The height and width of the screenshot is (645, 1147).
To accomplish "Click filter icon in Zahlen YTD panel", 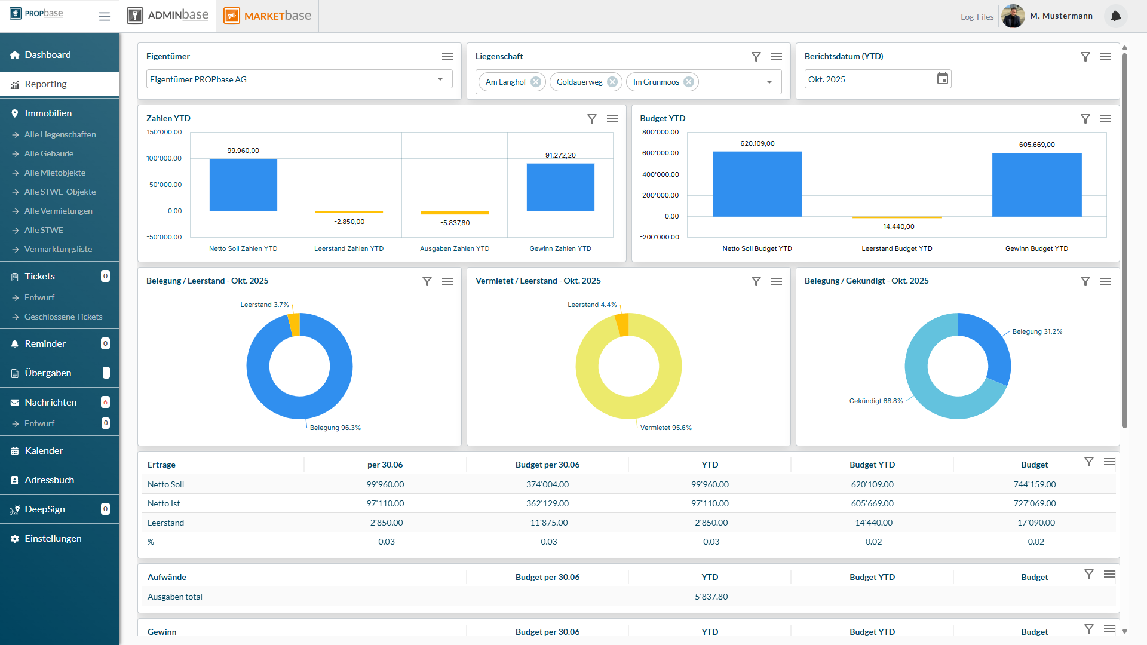I will tap(591, 119).
